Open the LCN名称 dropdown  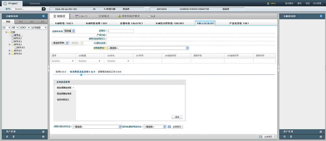pyautogui.click(x=39, y=27)
